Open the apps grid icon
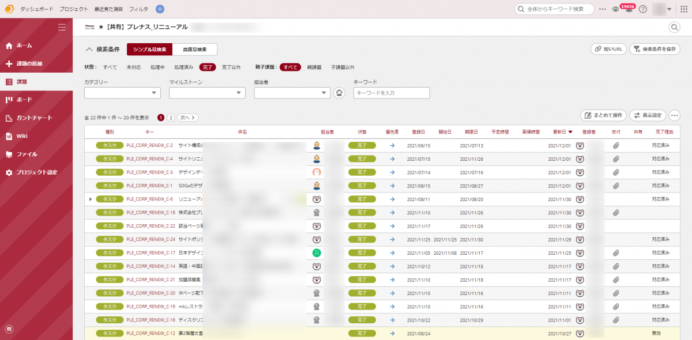 click(x=684, y=9)
